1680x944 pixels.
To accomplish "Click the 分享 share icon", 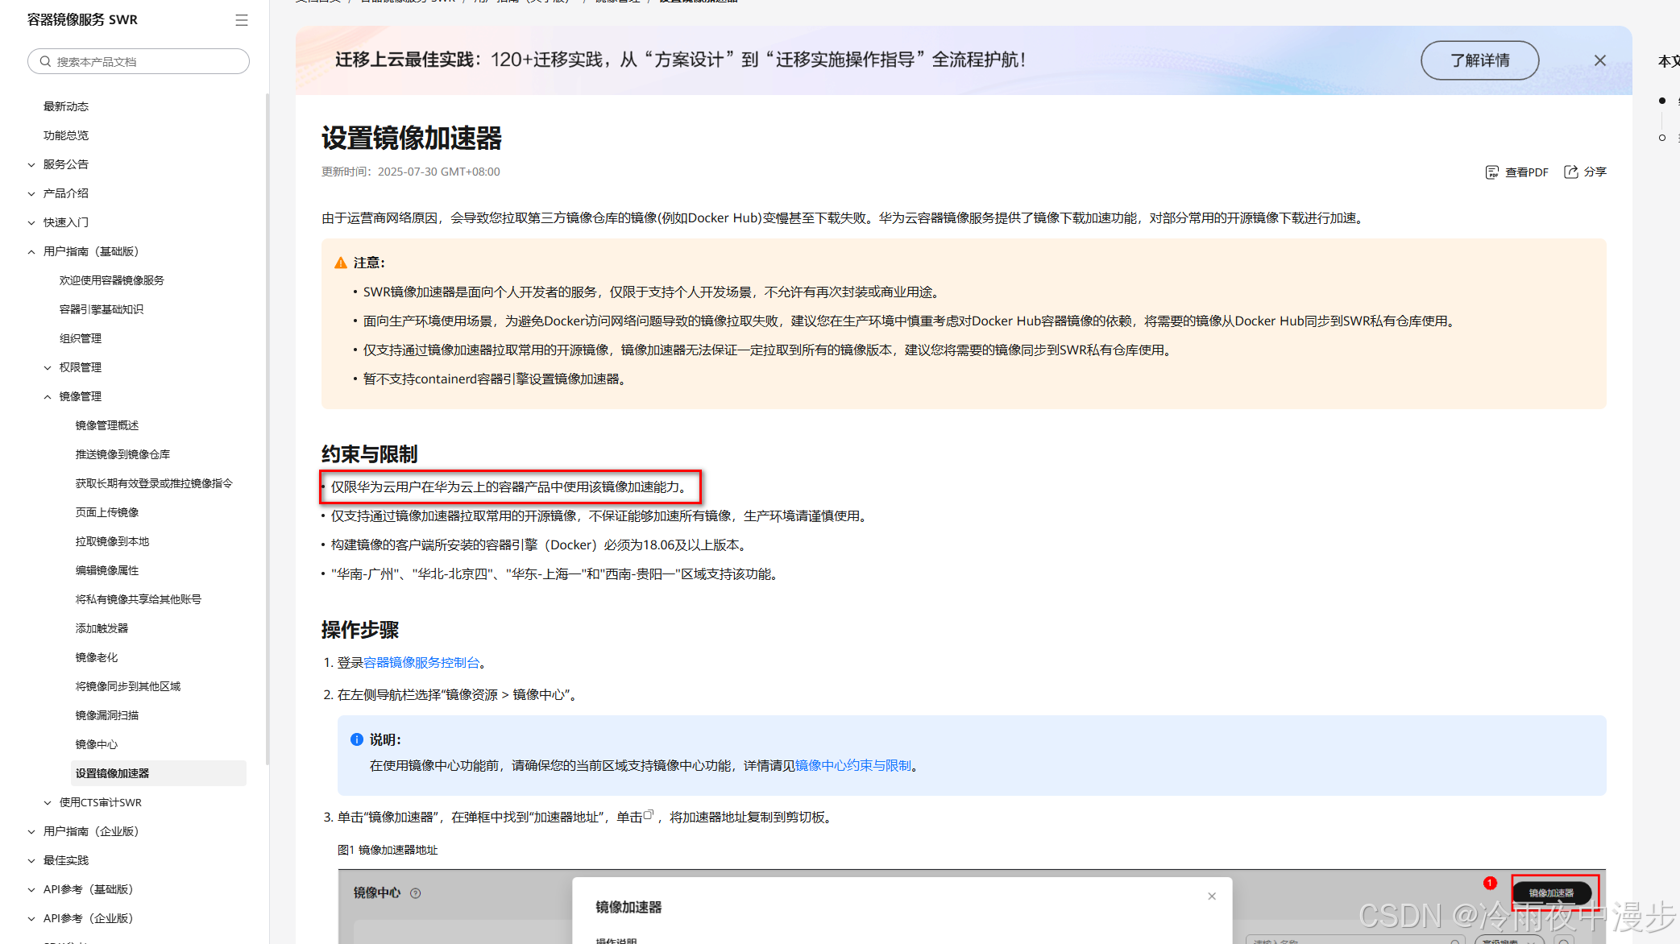I will 1570,172.
